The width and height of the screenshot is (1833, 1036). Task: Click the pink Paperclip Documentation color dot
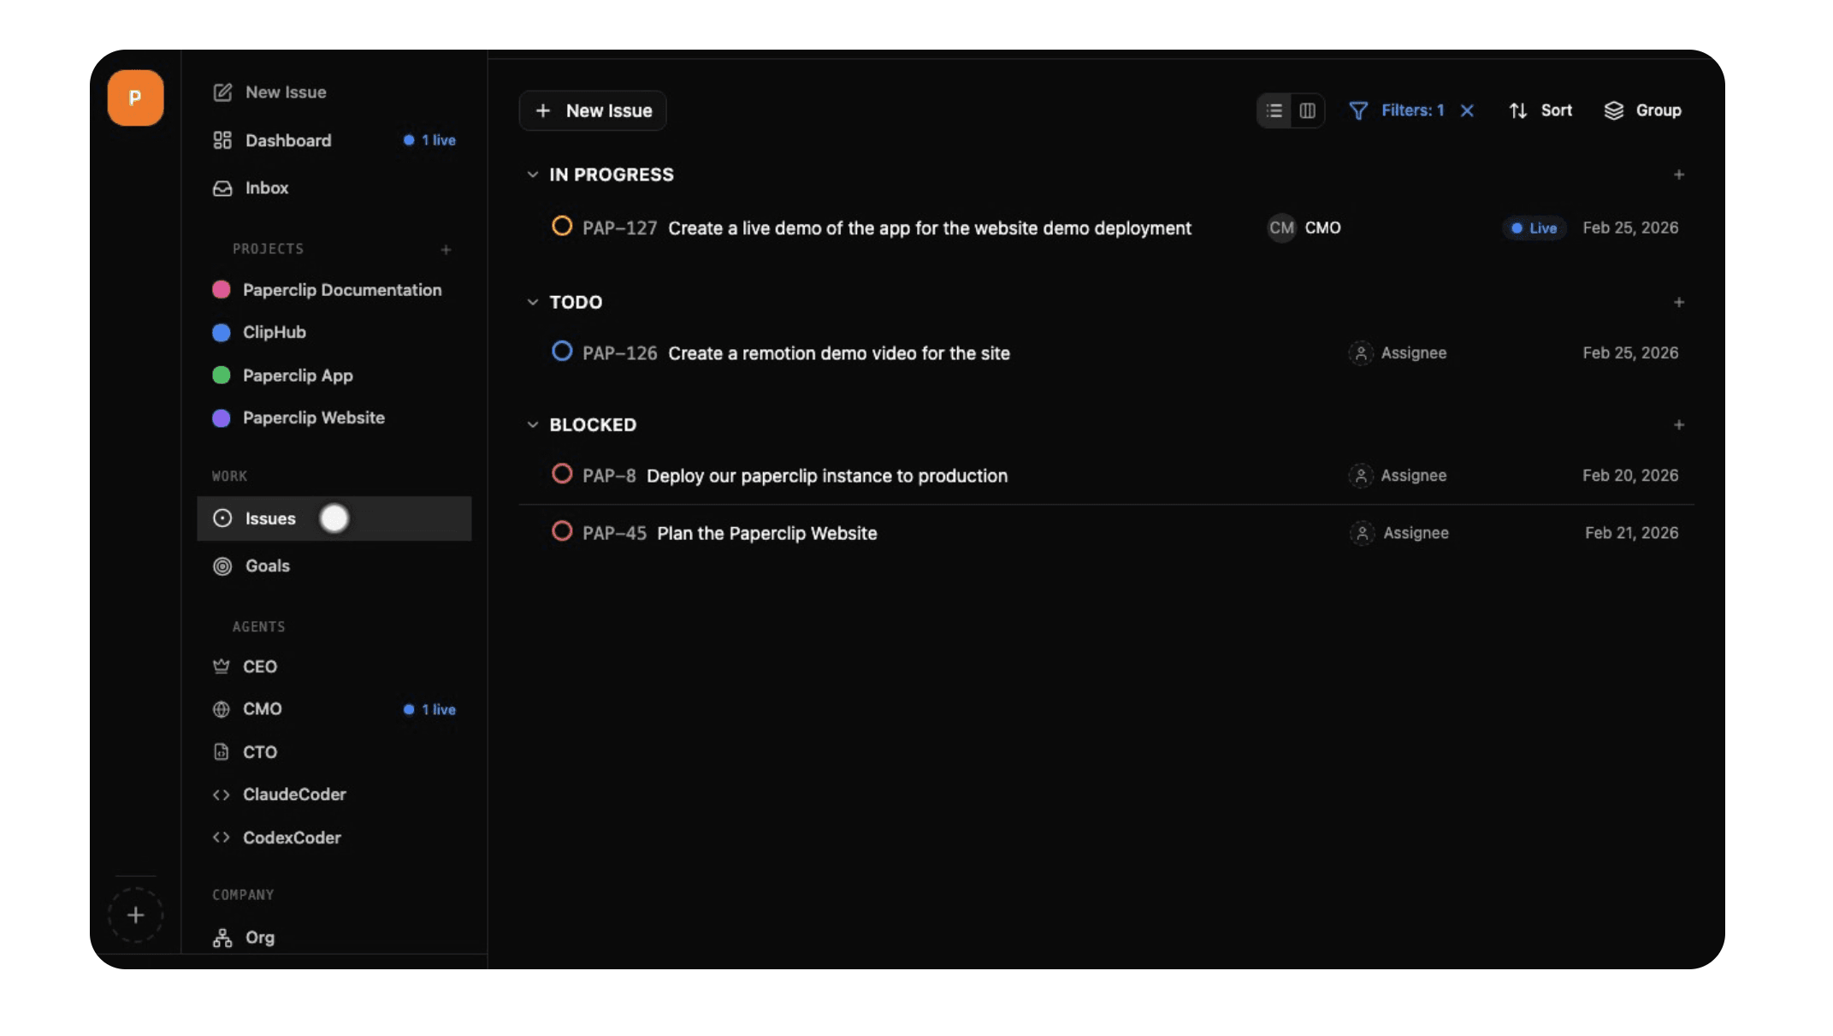[x=222, y=290]
